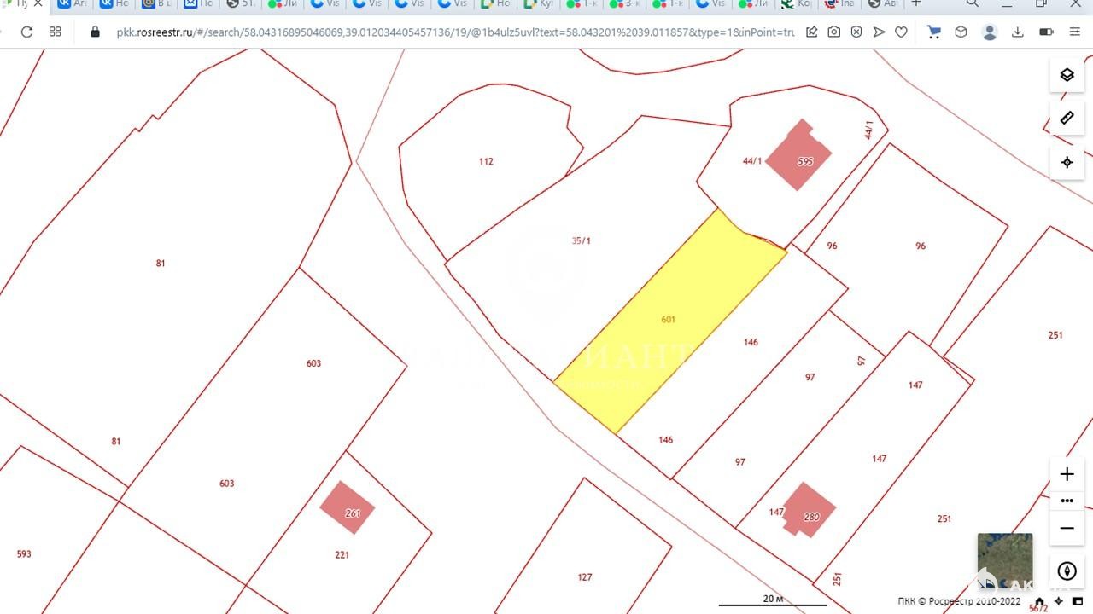Reload the page in the browser
Viewport: 1093px width, 614px height.
[26, 32]
